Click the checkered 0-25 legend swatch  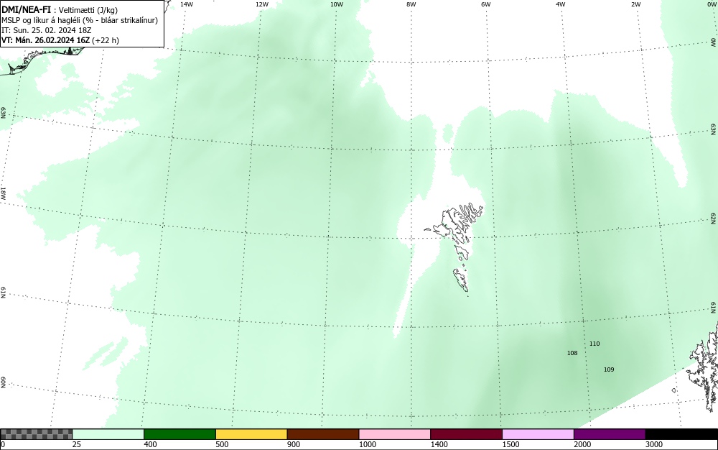click(36, 434)
